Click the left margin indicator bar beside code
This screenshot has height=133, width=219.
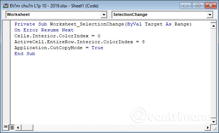pos(6,72)
